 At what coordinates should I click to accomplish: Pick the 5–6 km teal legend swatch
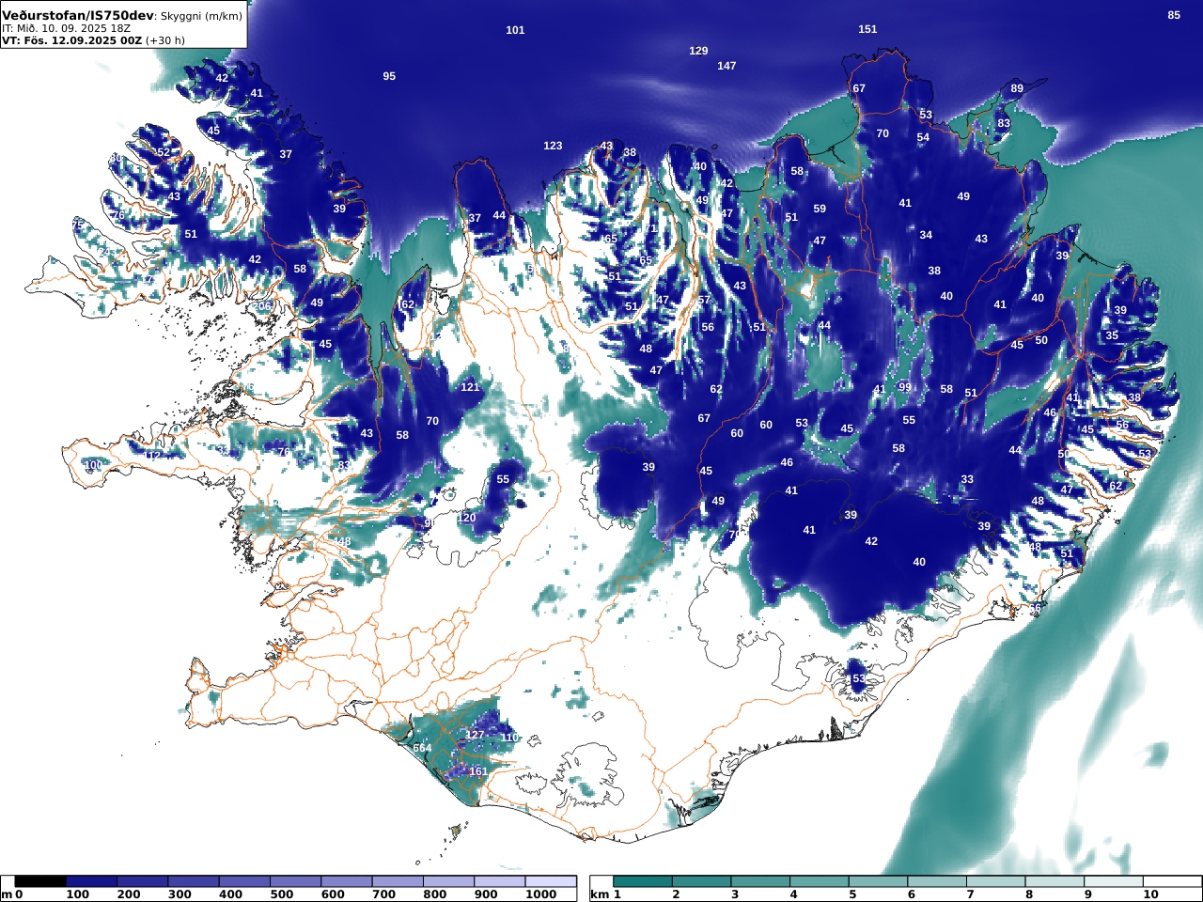(x=879, y=881)
